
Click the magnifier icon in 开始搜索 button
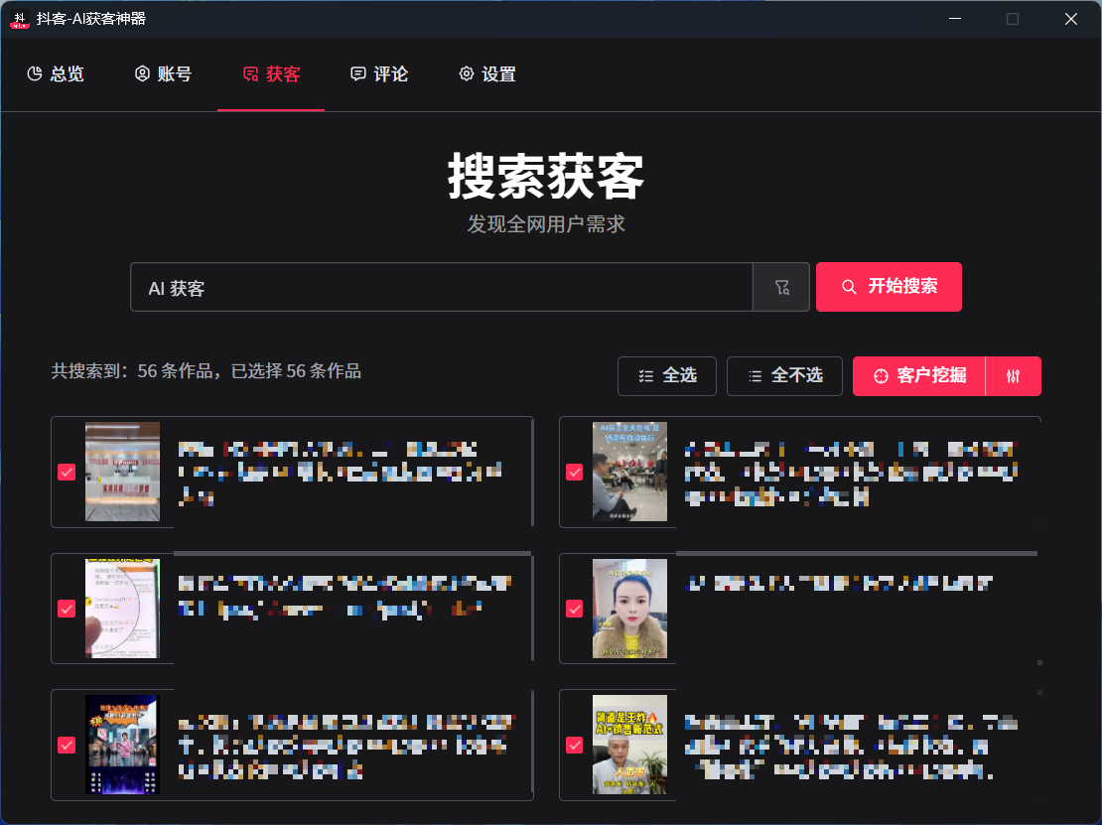click(849, 286)
